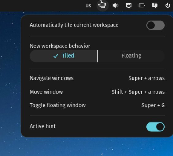Open the volume speaker icon
Viewport: 173px width, 156px height.
(115, 6)
